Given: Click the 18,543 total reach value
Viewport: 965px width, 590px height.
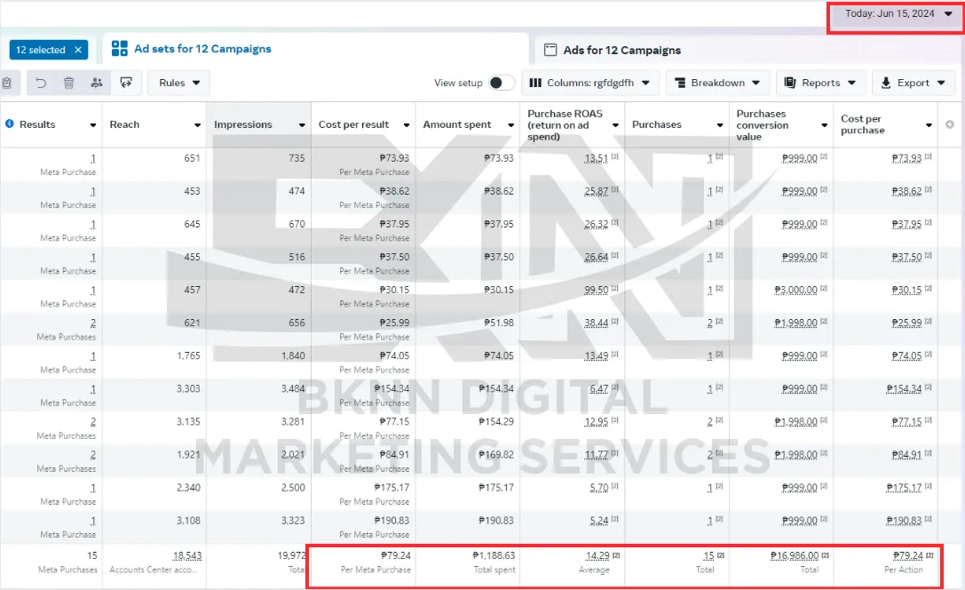Looking at the screenshot, I should (187, 555).
